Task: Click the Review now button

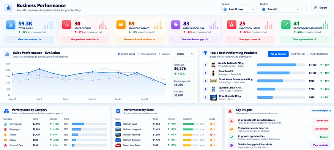Action: point(322,121)
